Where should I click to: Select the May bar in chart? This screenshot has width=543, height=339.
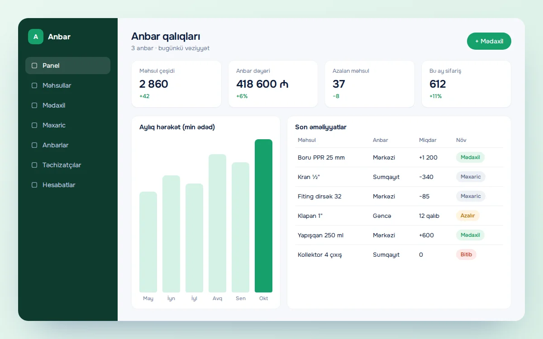pyautogui.click(x=148, y=242)
